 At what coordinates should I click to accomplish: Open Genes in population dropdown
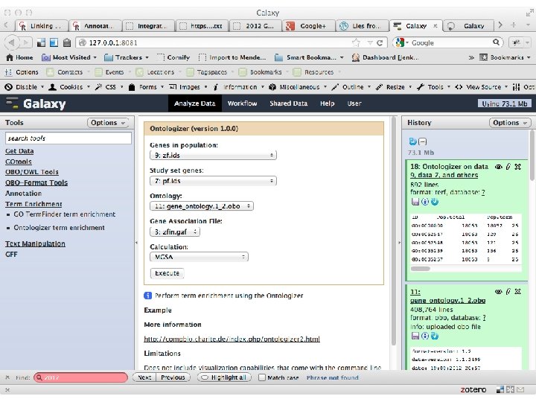point(213,155)
